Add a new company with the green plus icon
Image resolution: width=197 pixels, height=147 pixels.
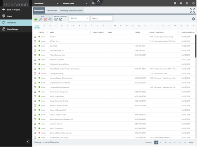coord(36,19)
